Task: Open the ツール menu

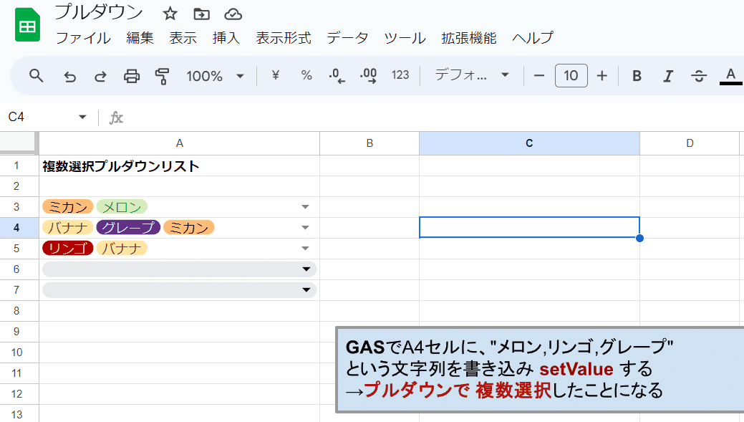Action: click(405, 38)
